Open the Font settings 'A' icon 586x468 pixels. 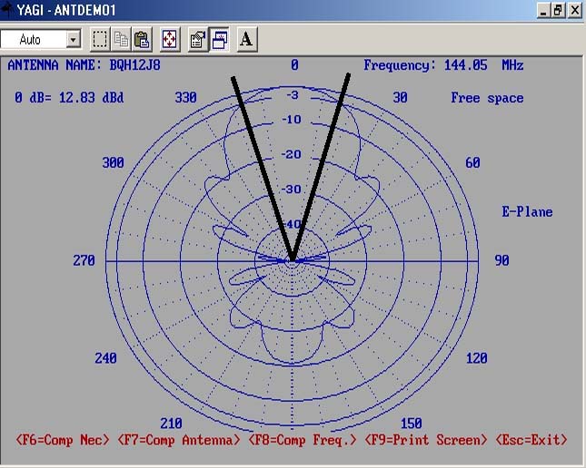247,39
